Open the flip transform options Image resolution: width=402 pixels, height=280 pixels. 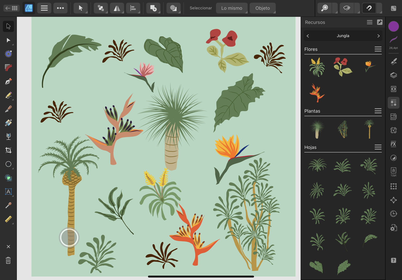click(117, 8)
